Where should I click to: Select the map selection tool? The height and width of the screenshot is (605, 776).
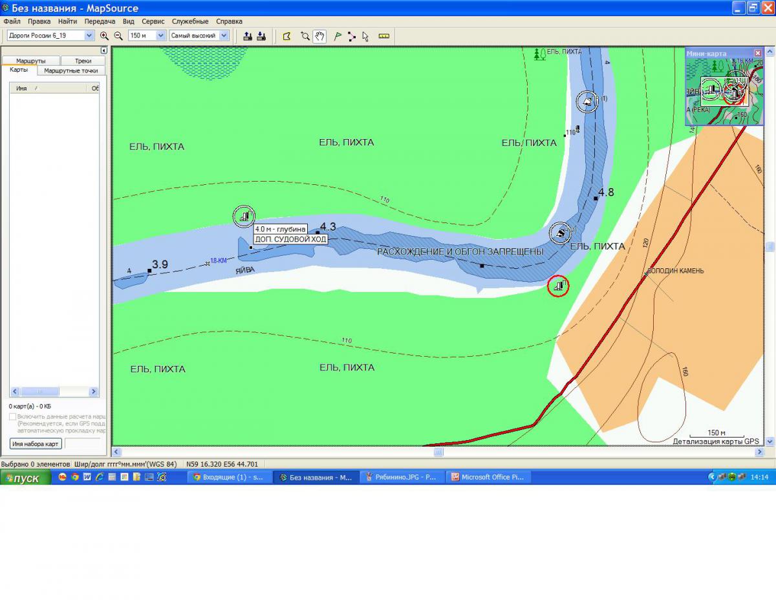(287, 36)
